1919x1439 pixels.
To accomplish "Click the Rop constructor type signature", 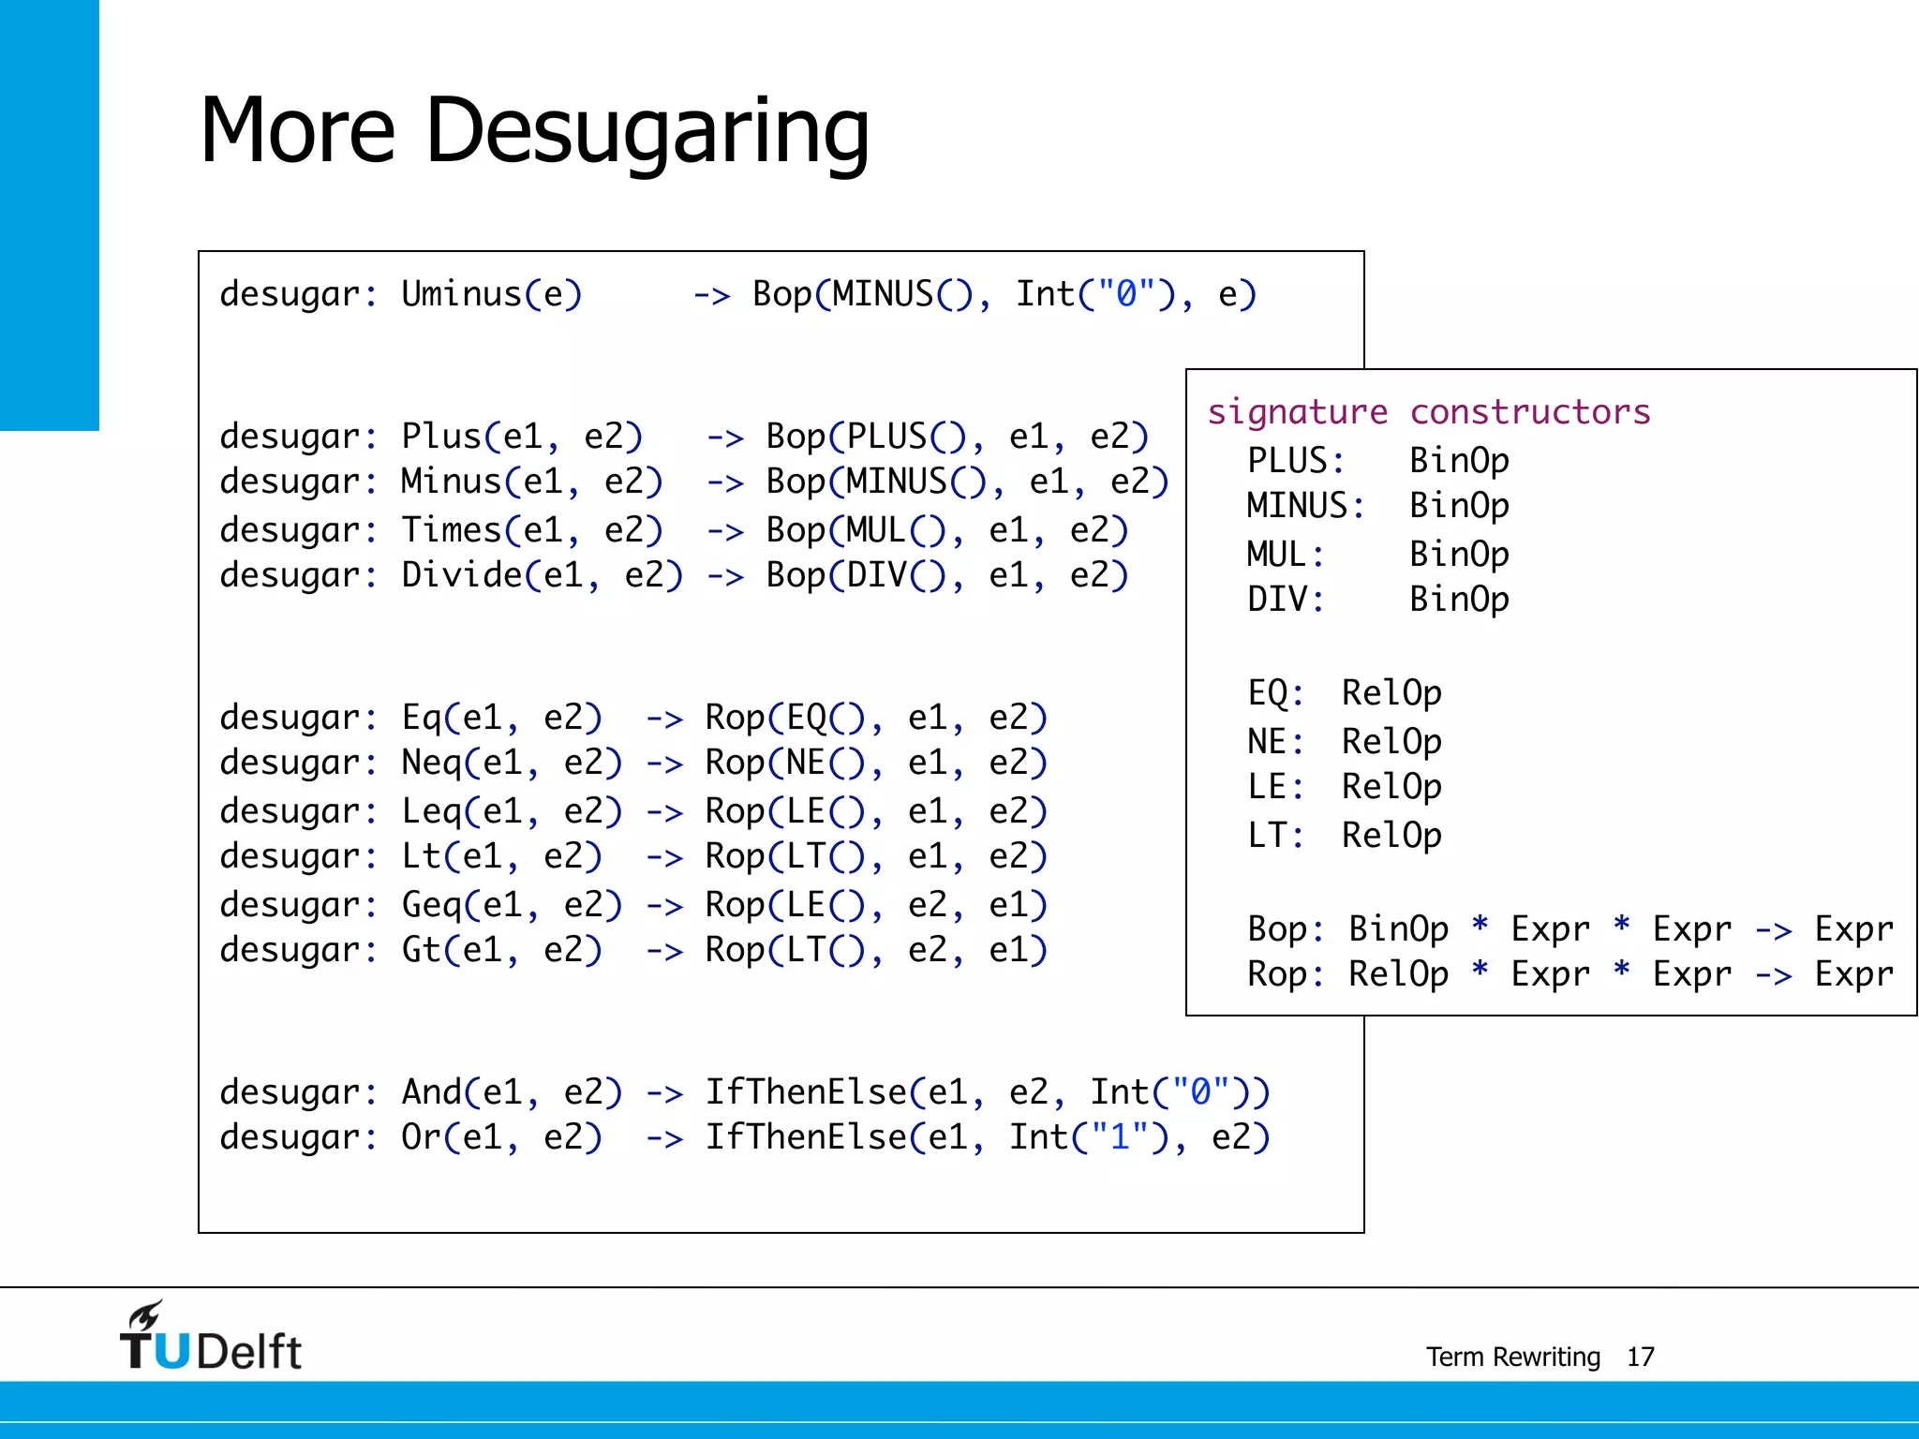I will pyautogui.click(x=1570, y=974).
